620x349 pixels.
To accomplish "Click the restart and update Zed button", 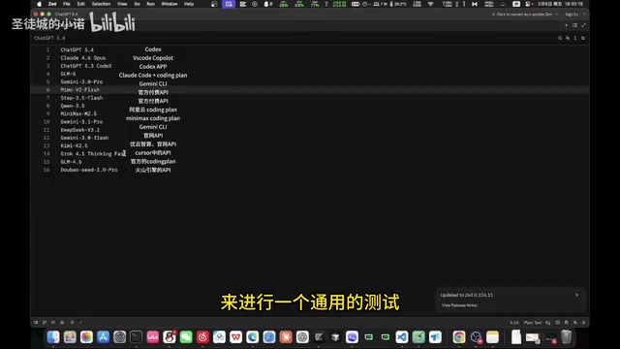I will pos(522,15).
